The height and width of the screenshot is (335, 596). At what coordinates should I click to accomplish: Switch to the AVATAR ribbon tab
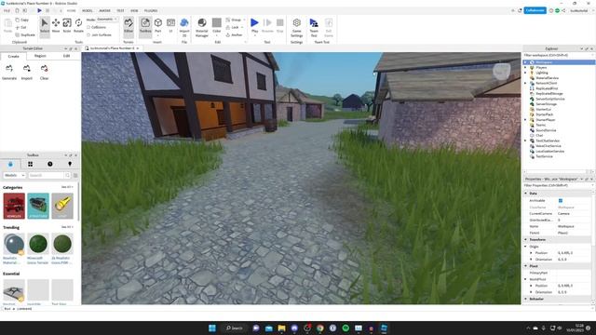(x=104, y=10)
